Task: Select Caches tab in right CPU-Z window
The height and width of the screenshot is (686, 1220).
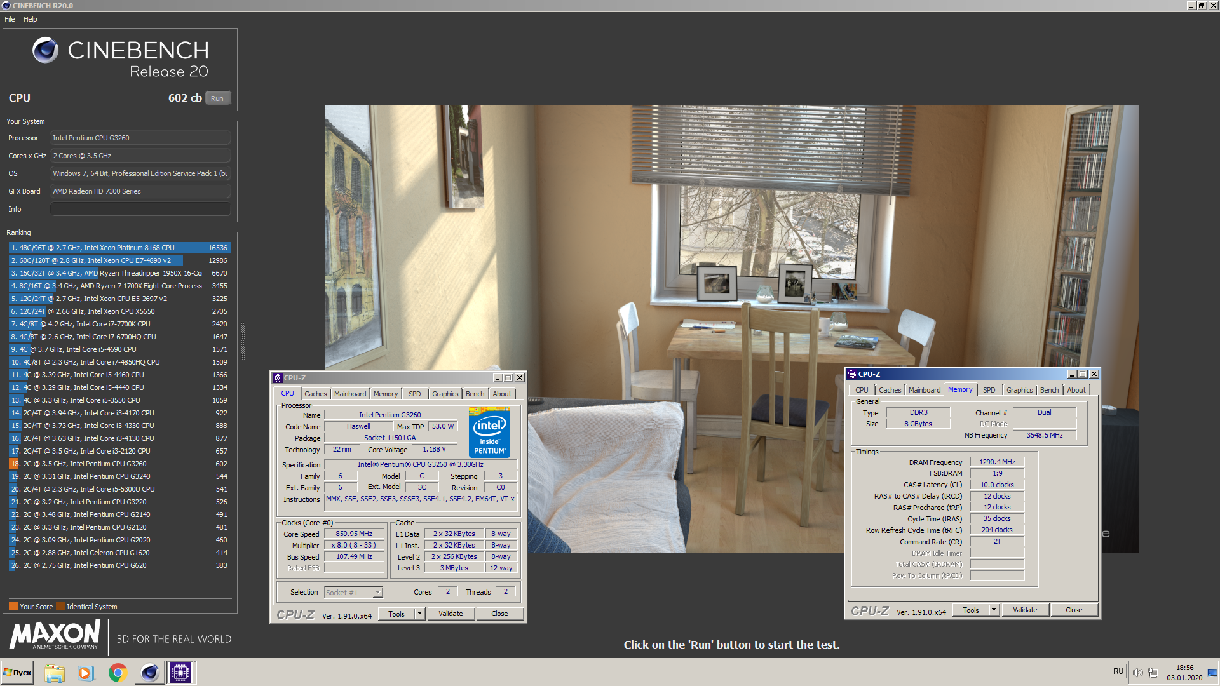Action: 890,390
